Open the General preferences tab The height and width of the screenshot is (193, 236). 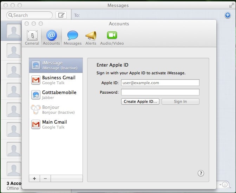32,38
